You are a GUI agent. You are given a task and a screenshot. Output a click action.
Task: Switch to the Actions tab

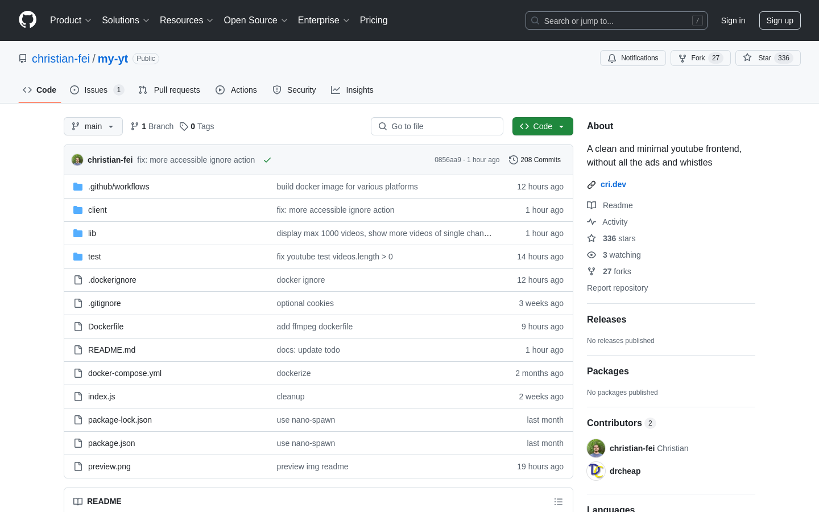click(x=236, y=90)
